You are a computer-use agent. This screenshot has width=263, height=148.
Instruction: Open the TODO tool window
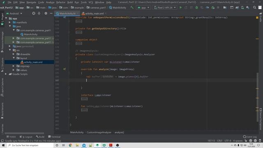coord(11,137)
